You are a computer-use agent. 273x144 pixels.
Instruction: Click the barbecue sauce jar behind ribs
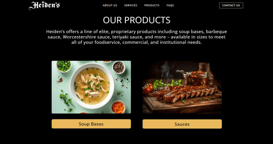click(x=196, y=78)
